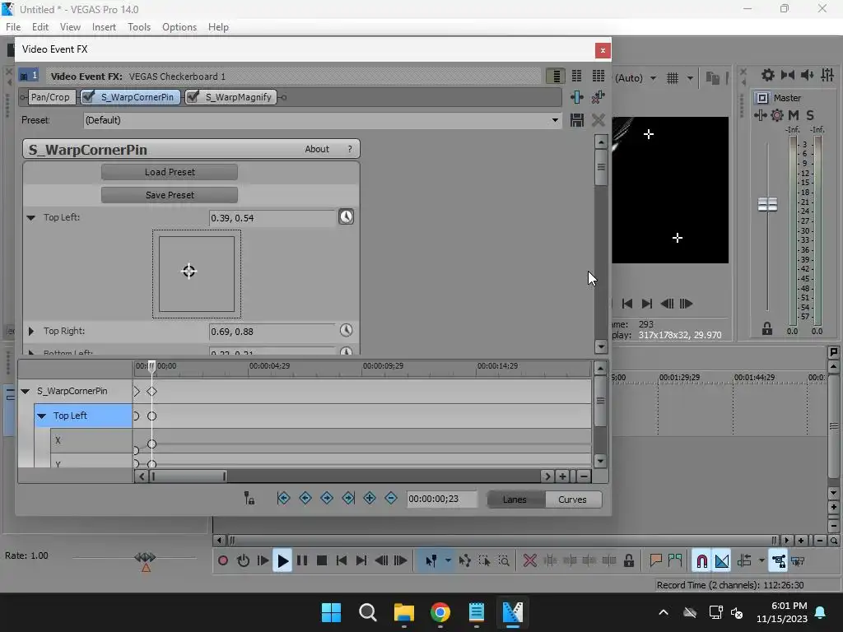Screen dimensions: 843x632
Task: Click crosshair point in Top Left position box
Action: (x=189, y=272)
